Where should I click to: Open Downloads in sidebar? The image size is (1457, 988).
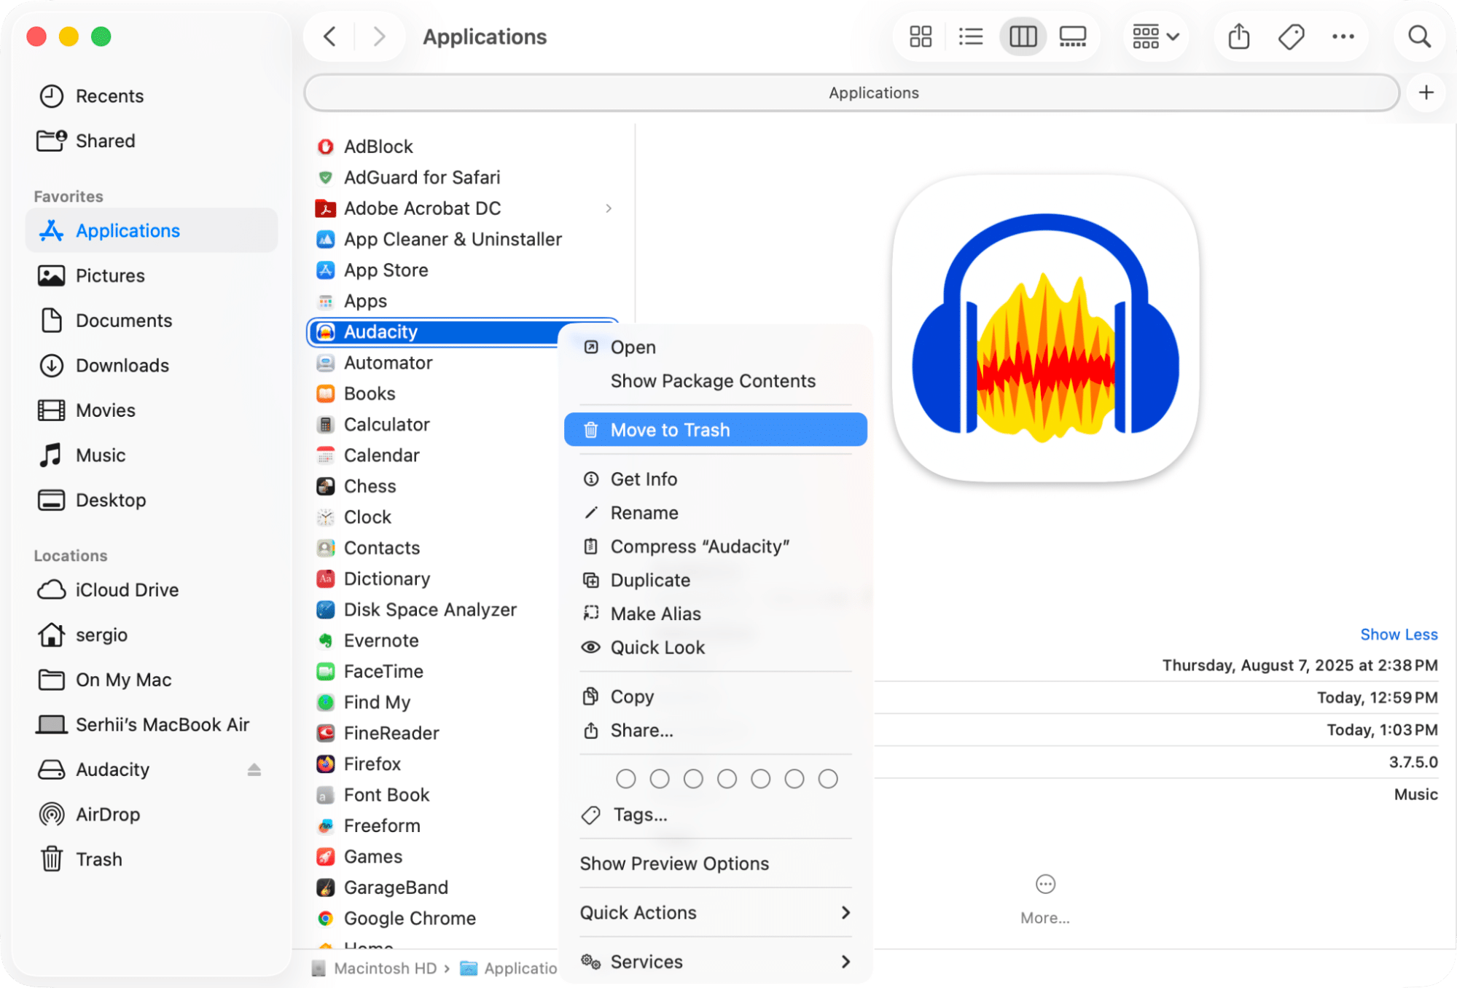[122, 365]
